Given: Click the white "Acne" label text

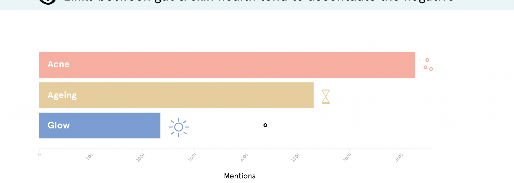Looking at the screenshot, I should pos(59,64).
